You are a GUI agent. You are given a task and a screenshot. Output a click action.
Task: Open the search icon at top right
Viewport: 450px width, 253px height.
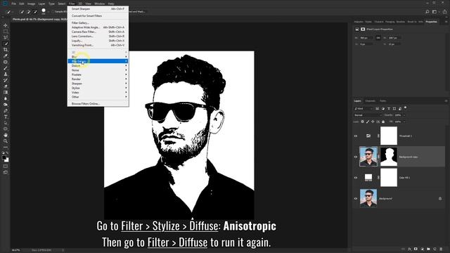427,12
